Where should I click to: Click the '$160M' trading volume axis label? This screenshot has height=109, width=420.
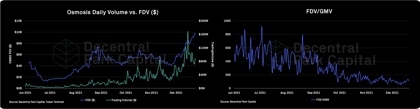[x=203, y=34]
